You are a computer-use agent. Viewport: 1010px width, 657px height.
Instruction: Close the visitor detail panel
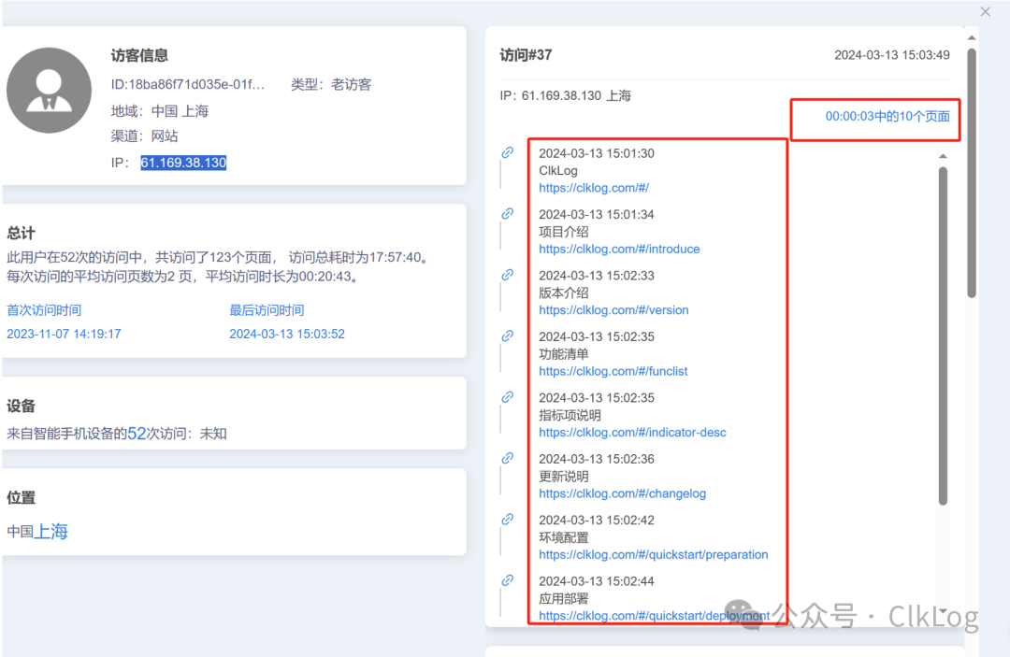pyautogui.click(x=985, y=11)
